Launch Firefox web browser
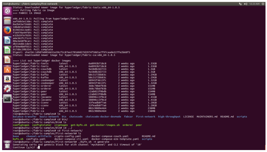 [7, 31]
